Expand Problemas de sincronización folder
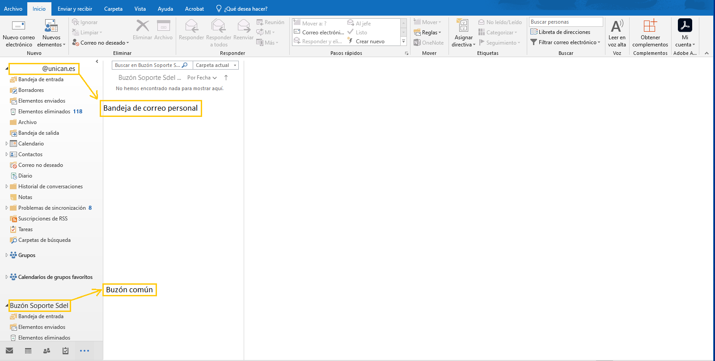Viewport: 715px width, 361px height. tap(7, 208)
